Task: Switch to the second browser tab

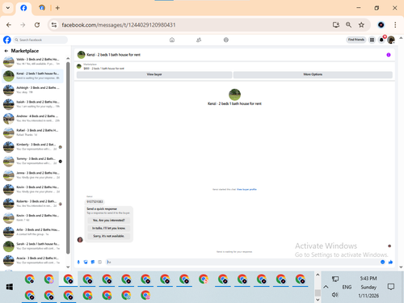Action: [x=42, y=8]
